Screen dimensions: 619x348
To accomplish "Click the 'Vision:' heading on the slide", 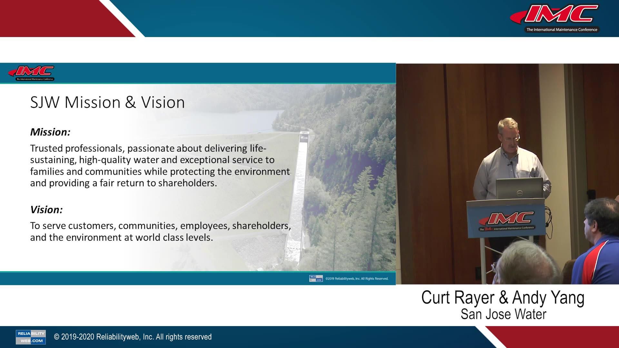I will pos(46,210).
